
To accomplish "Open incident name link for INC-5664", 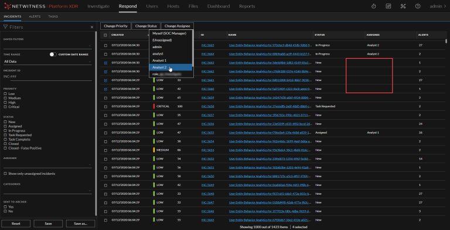I will 270,54.
